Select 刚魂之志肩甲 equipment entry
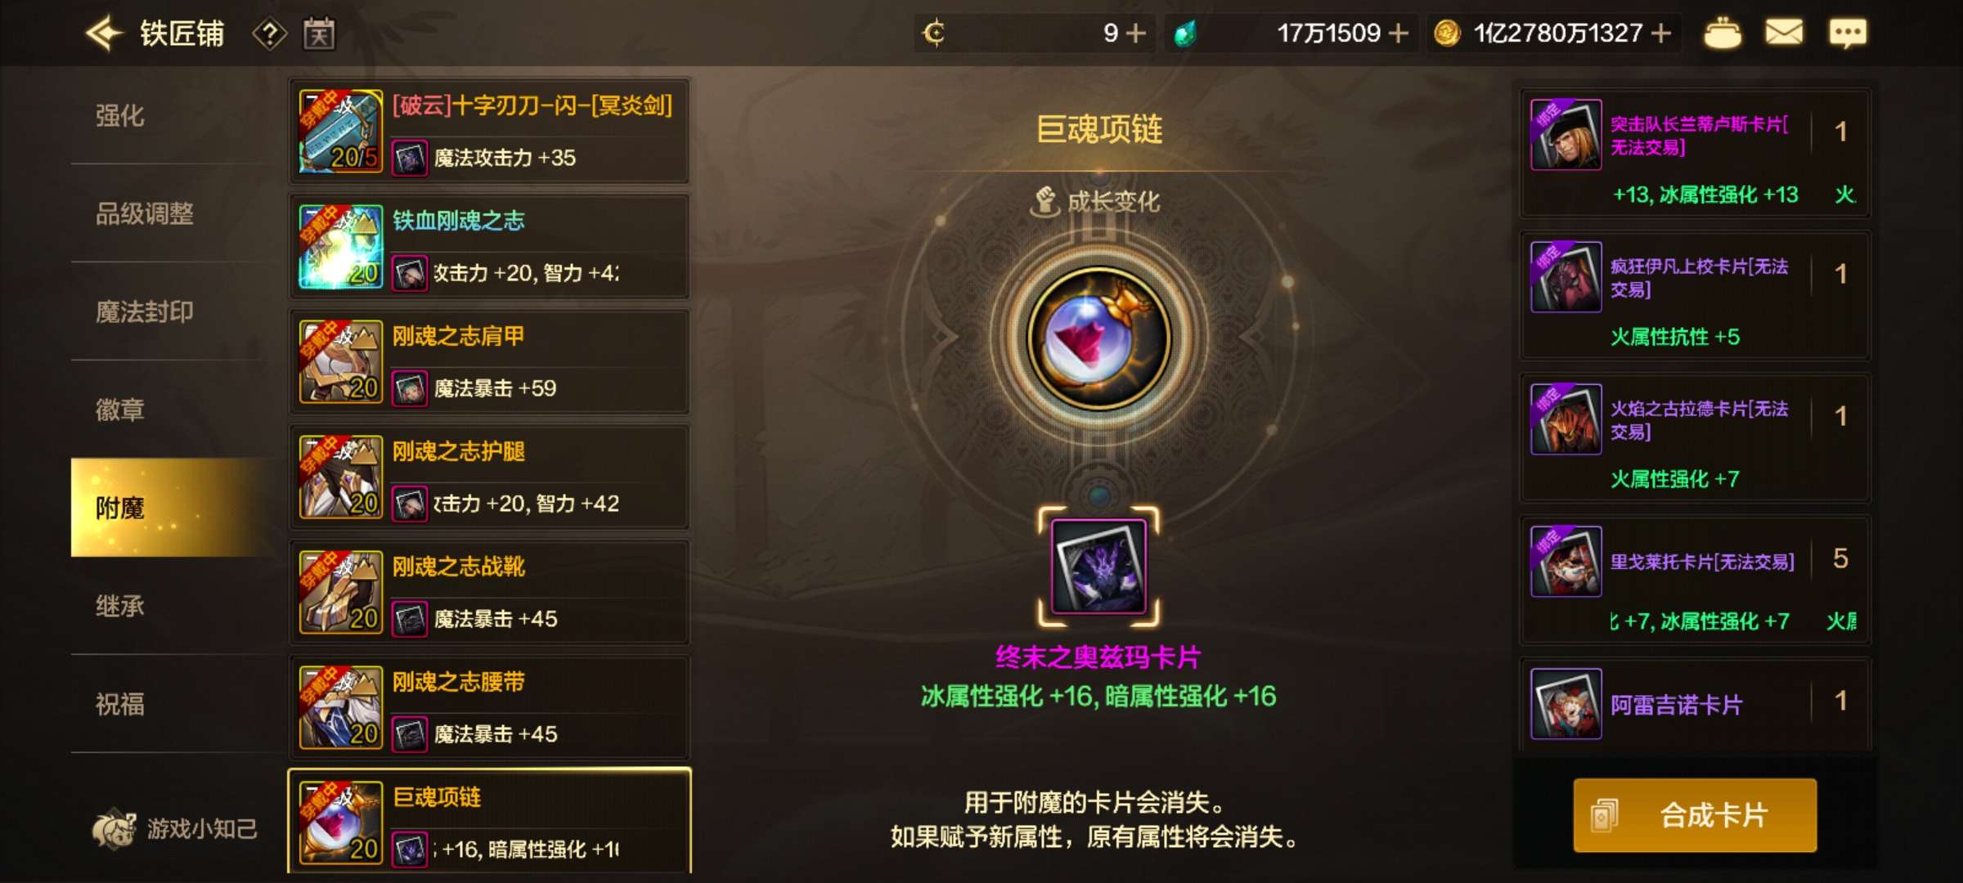The height and width of the screenshot is (883, 1963). [489, 362]
